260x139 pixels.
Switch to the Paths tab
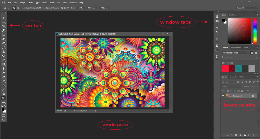click(242, 77)
